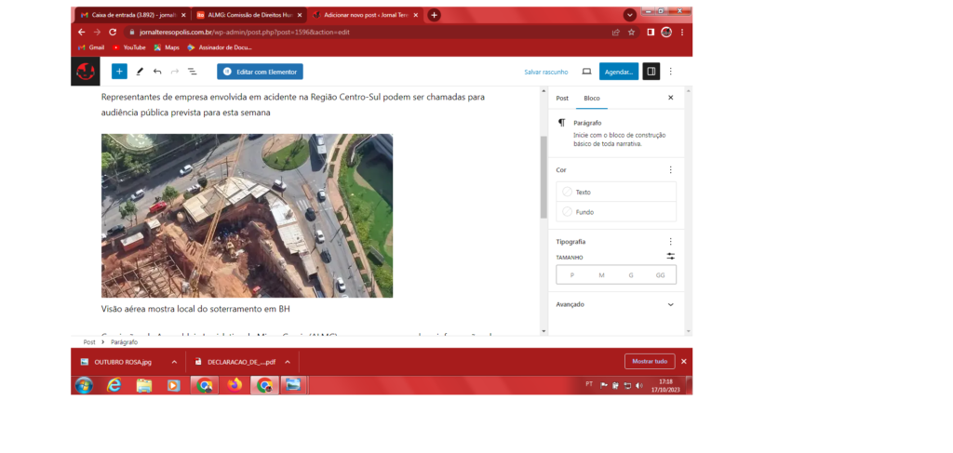Choose font size GG
This screenshot has height=453, width=953.
tap(660, 275)
